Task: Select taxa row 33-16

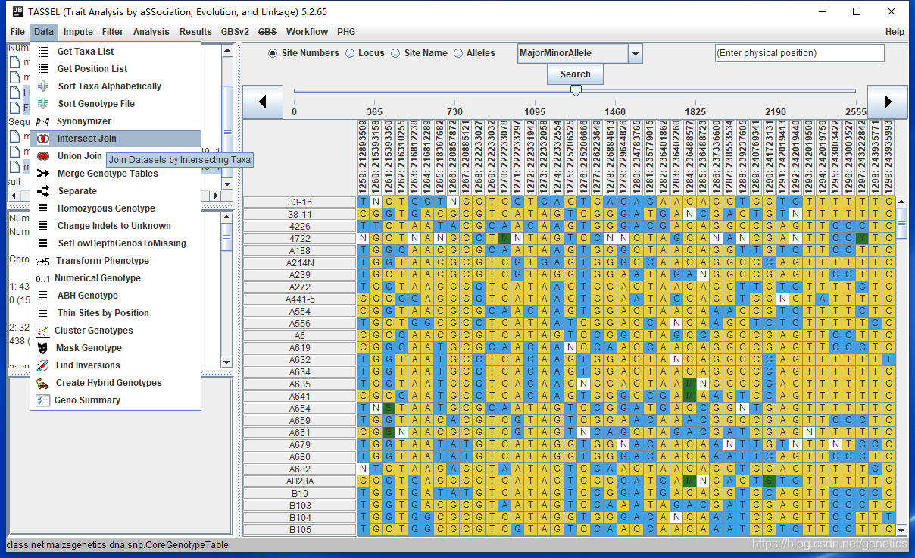Action: (x=300, y=202)
